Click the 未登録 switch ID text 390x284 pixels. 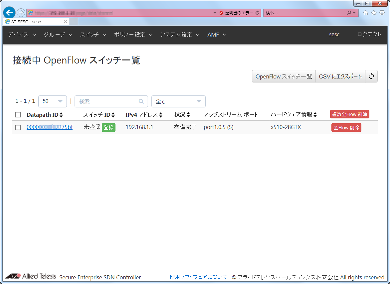click(92, 127)
